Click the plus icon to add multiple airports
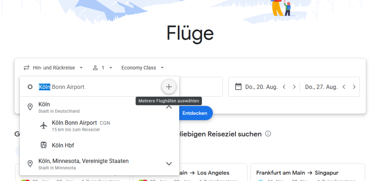 tap(169, 87)
